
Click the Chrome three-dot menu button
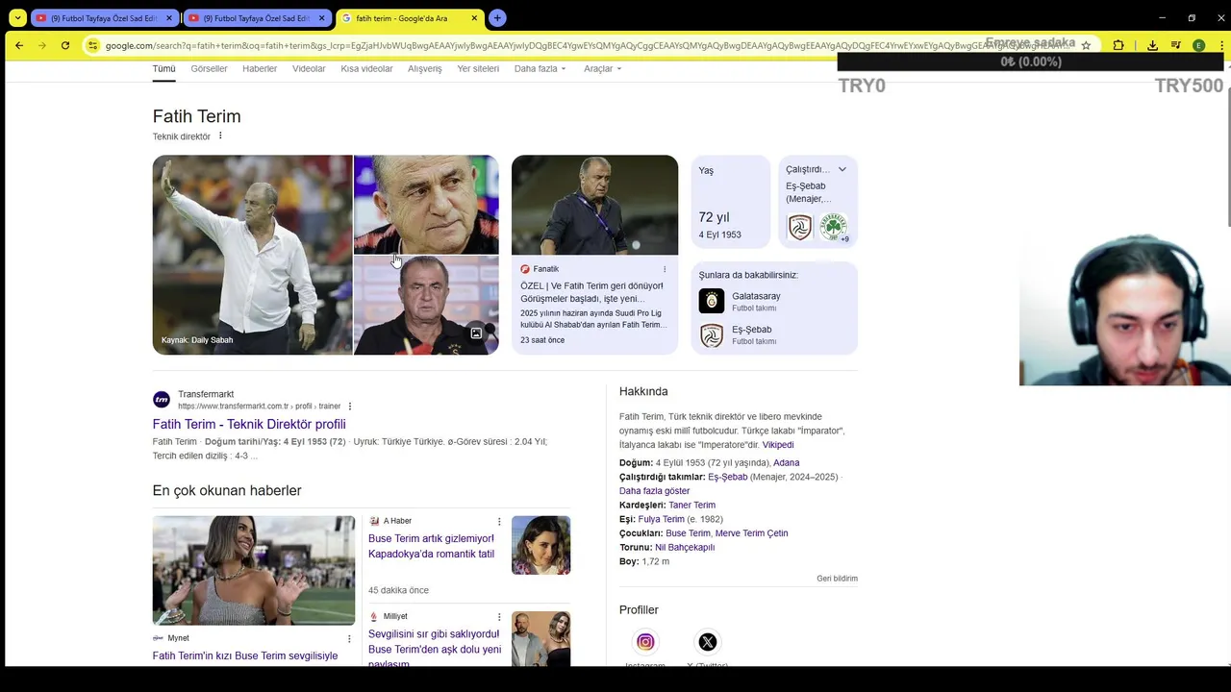coord(1219,45)
